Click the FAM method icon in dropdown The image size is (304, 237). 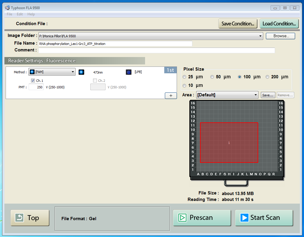click(32, 72)
